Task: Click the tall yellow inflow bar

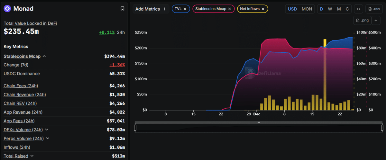Action: (325, 75)
